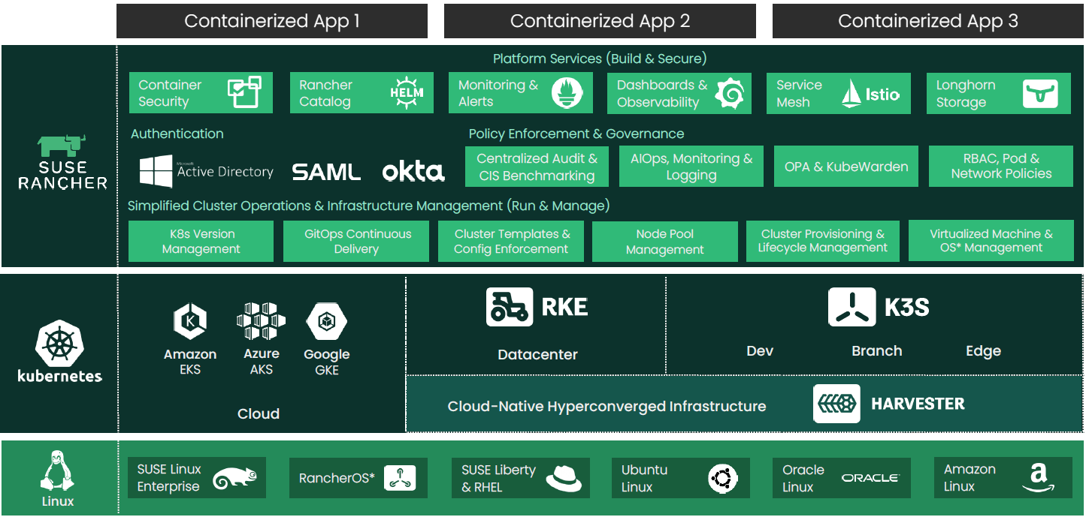The height and width of the screenshot is (517, 1086).
Task: Click the Amazon smile logo
Action: click(x=1039, y=478)
